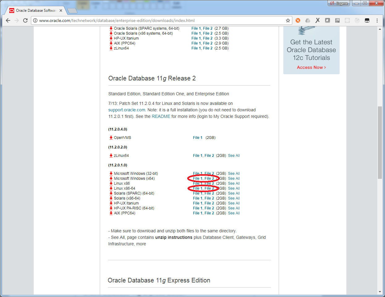Click the scrollbar up arrow
Viewport: 385px width, 297px height.
pyautogui.click(x=380, y=29)
